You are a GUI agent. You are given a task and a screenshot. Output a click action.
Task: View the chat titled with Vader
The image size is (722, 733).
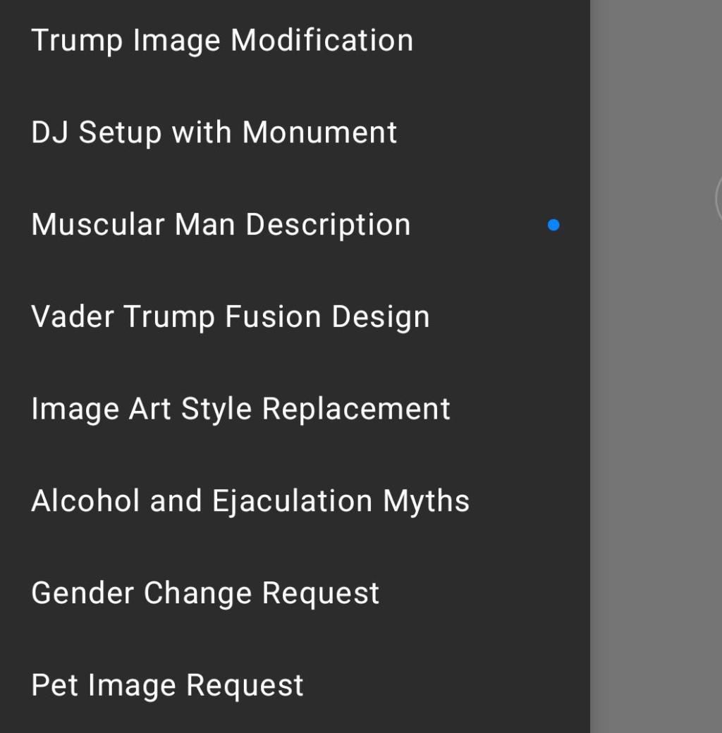point(295,316)
